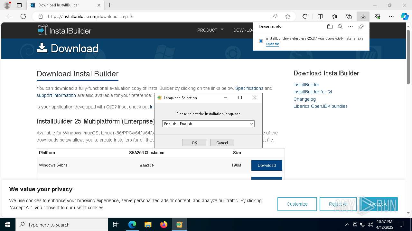Cancel the Language Selection dialog
Viewport: 412px width, 231px height.
point(222,143)
